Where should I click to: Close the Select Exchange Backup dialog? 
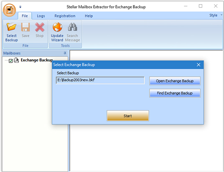(x=199, y=65)
